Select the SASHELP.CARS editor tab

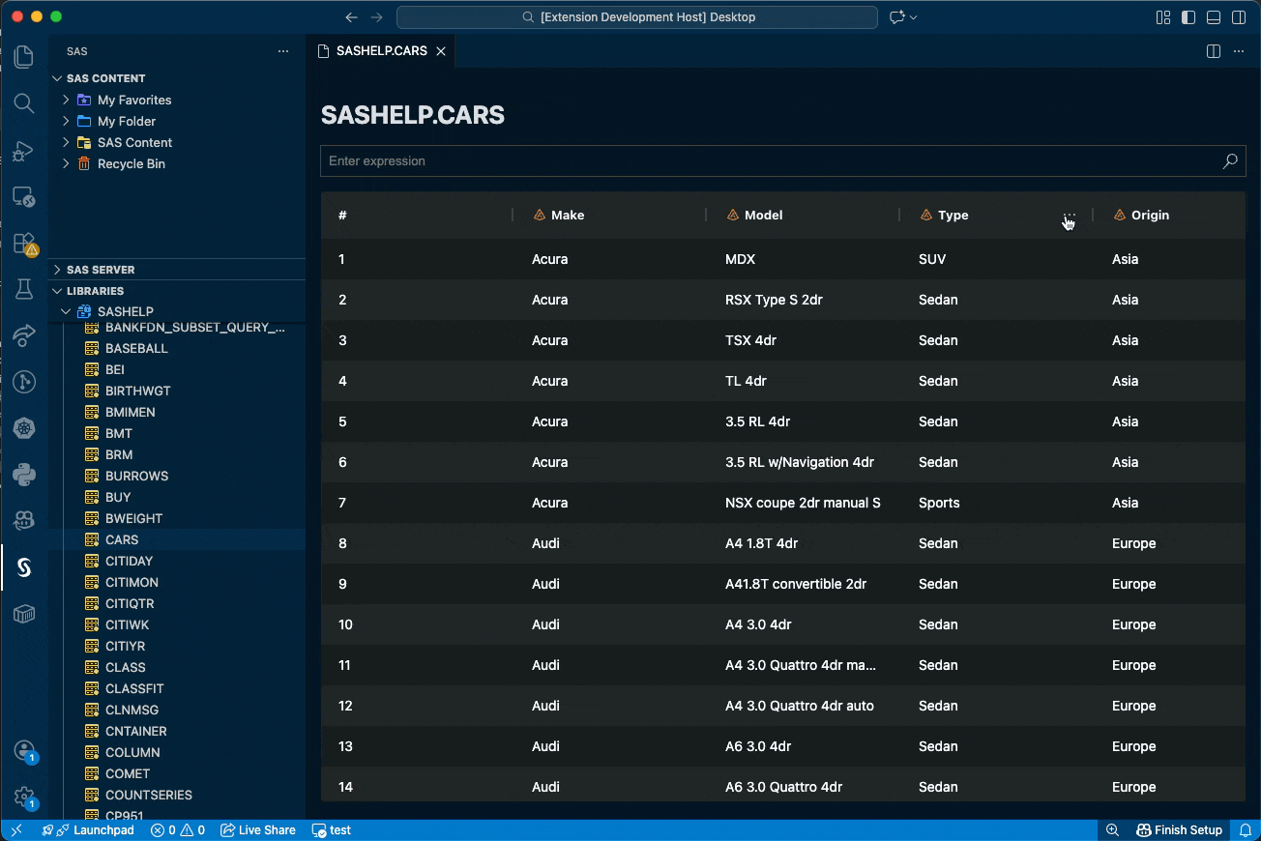pos(381,51)
